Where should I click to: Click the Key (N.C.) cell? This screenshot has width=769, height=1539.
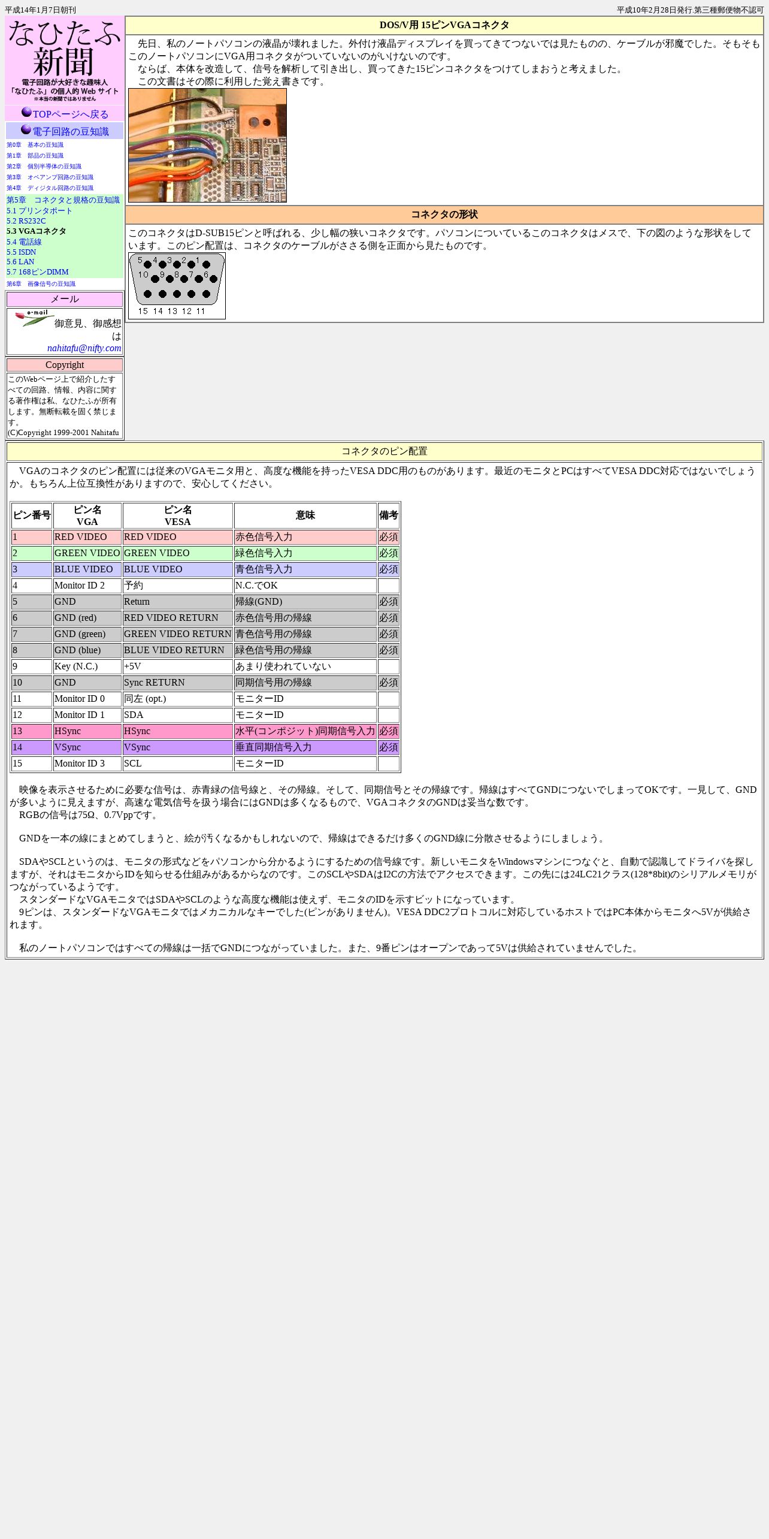pyautogui.click(x=87, y=666)
